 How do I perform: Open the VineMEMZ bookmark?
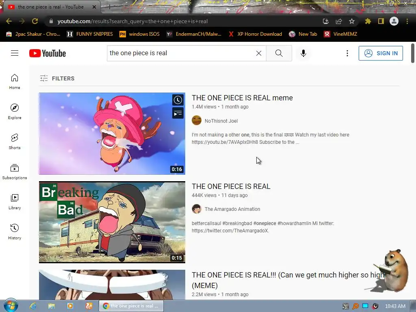click(341, 34)
